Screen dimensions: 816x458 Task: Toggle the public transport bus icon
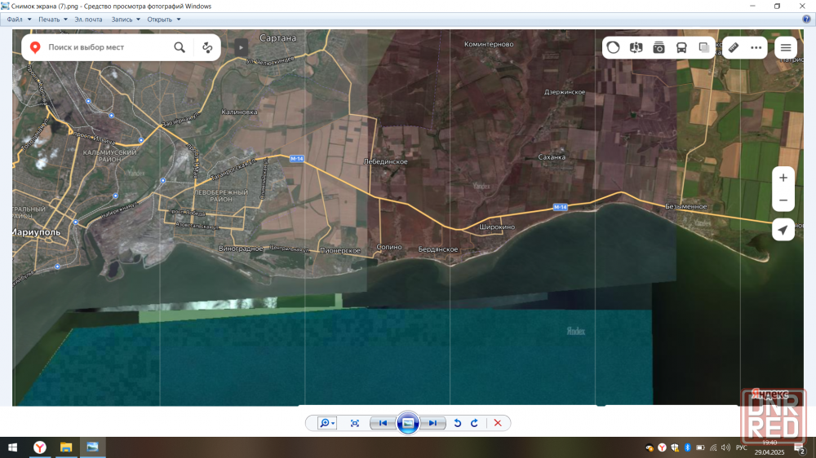(x=681, y=47)
